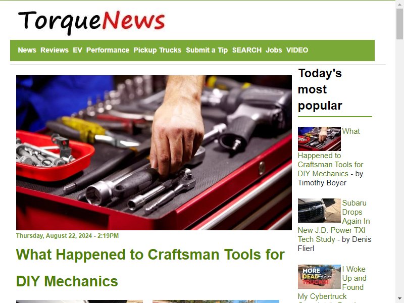
Task: Open SEARCH from the green navigation bar
Action: point(247,50)
